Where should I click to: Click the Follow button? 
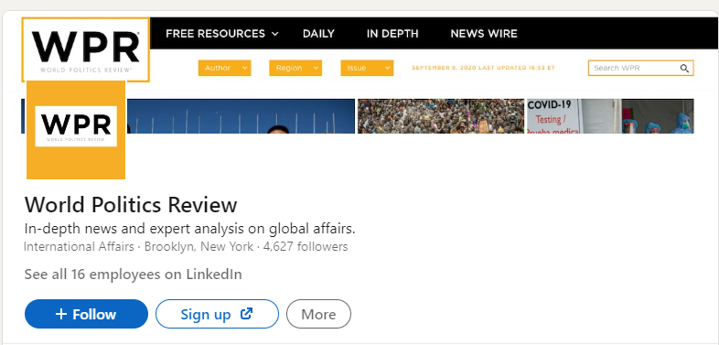pyautogui.click(x=86, y=314)
